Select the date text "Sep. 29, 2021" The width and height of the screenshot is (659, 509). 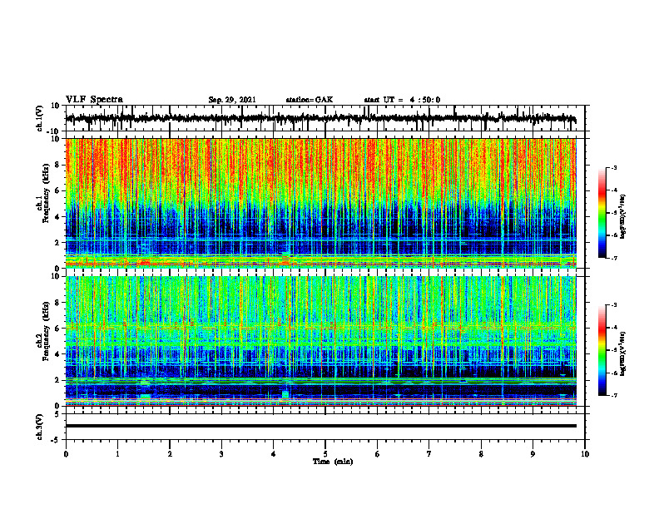pyautogui.click(x=232, y=100)
